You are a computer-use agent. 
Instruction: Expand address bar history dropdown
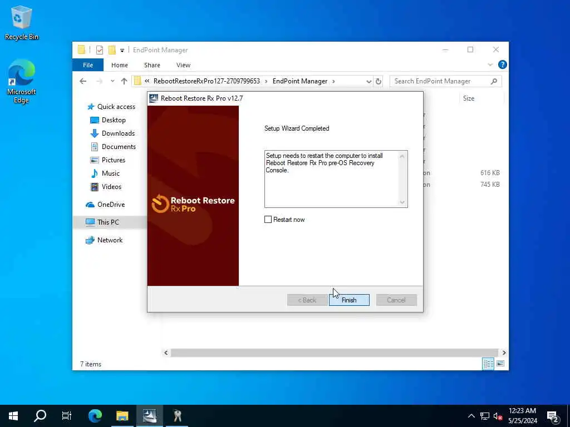pos(368,81)
